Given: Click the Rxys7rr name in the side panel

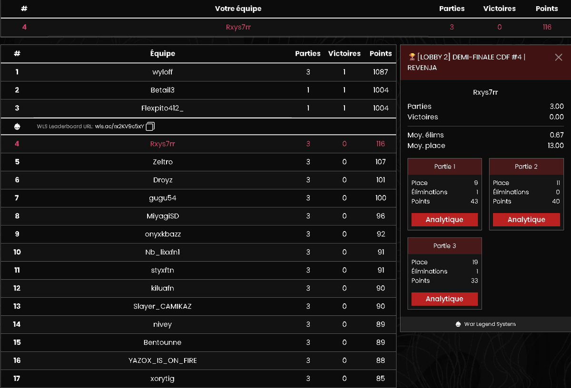Looking at the screenshot, I should (485, 92).
